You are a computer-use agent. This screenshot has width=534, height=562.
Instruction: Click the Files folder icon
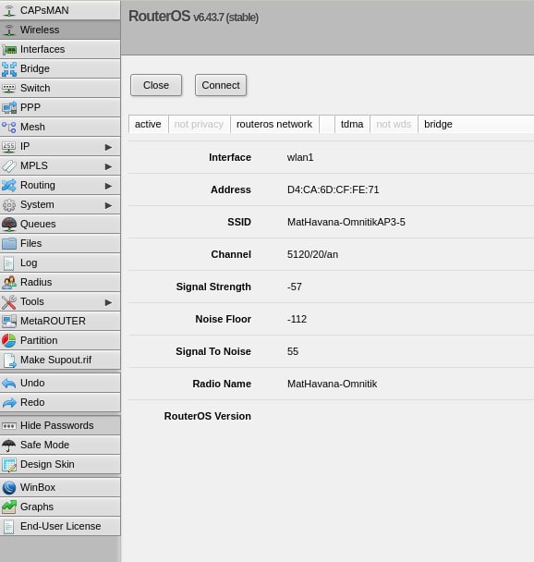point(9,243)
